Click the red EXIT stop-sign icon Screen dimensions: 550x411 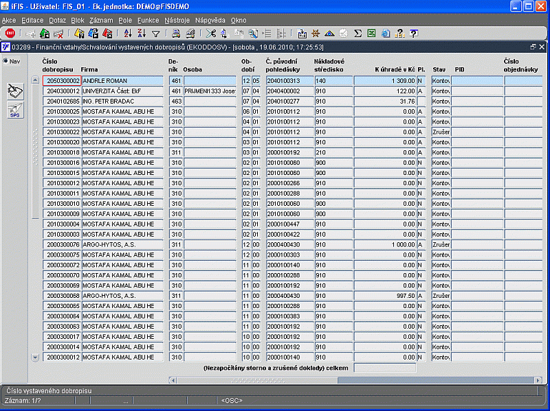(x=10, y=33)
